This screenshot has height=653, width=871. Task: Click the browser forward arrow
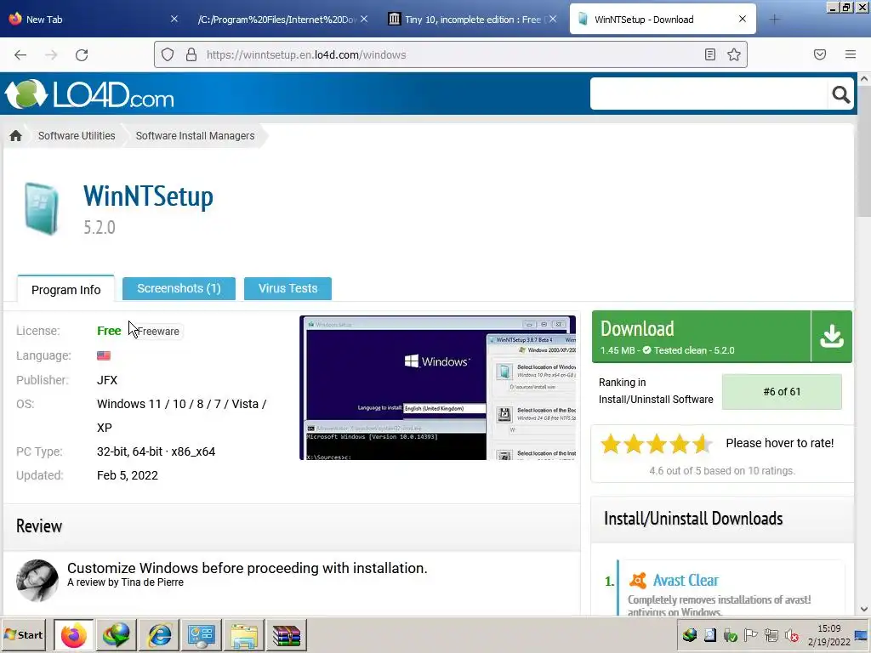coord(51,55)
